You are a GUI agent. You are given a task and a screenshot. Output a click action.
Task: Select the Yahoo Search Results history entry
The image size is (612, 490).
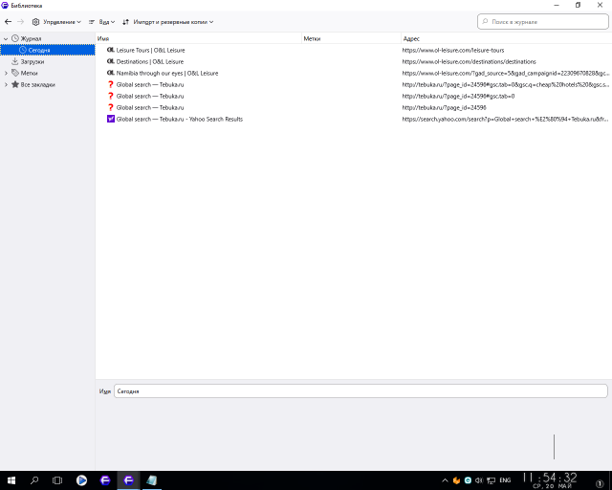[180, 120]
